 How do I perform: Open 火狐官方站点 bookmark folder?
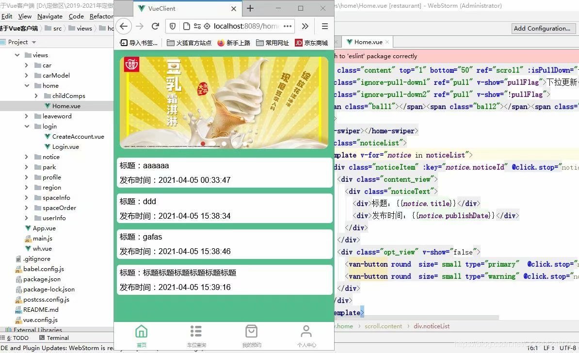(189, 43)
